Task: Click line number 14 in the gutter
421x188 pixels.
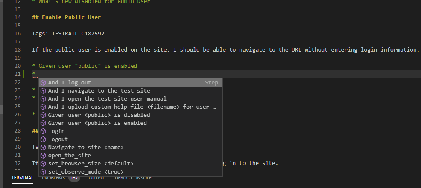Action: (x=18, y=17)
